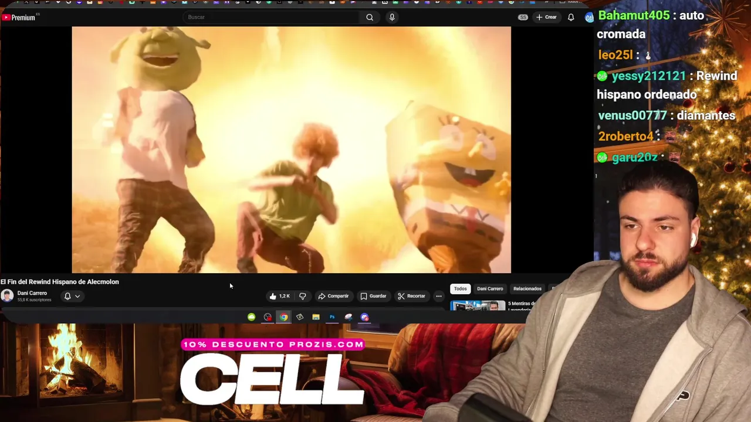Open the 5 Mentiras video thumbnail
Screen dimensions: 751x422
tap(478, 305)
